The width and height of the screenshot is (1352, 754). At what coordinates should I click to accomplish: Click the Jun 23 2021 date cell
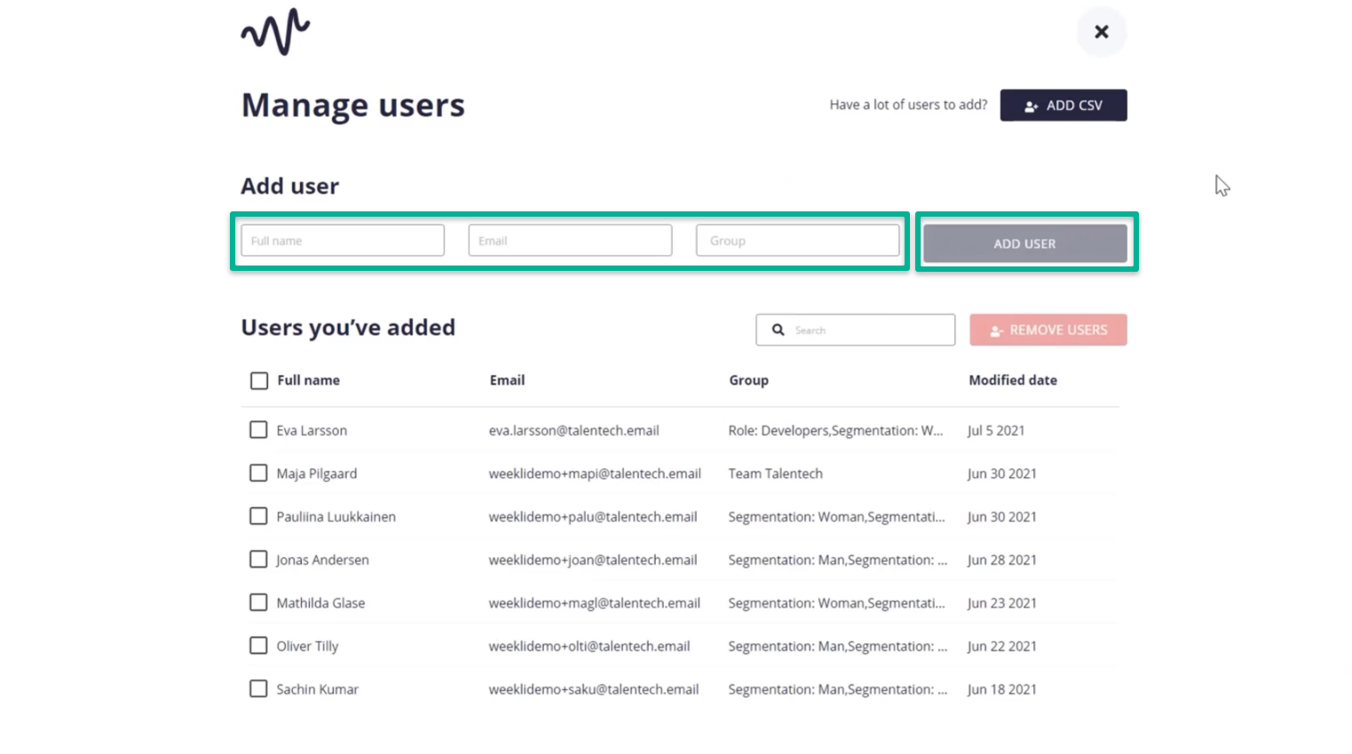coord(1002,603)
